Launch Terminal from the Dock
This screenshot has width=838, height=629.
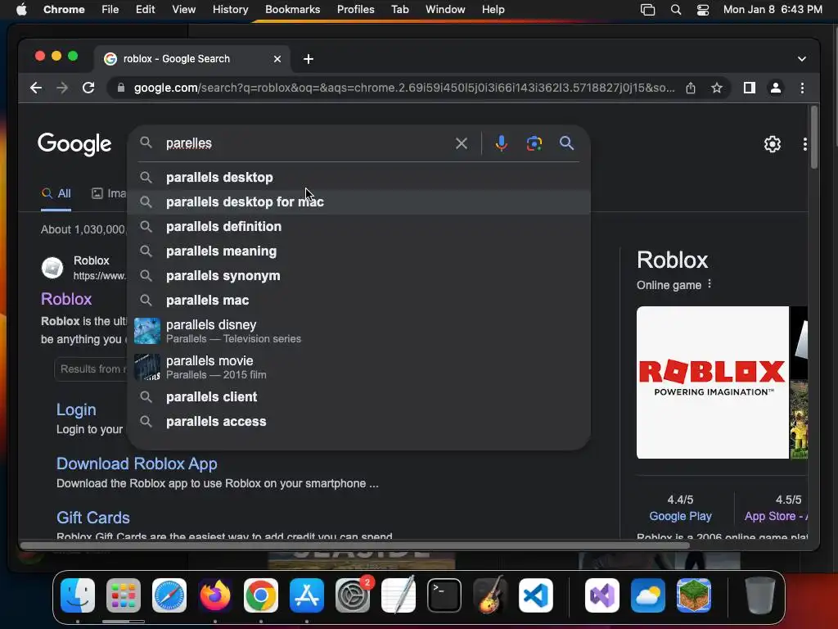click(444, 595)
